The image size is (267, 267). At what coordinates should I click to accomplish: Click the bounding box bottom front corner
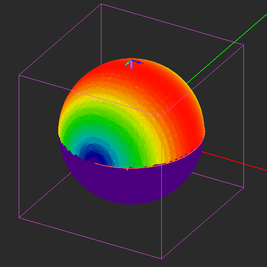[161, 259]
